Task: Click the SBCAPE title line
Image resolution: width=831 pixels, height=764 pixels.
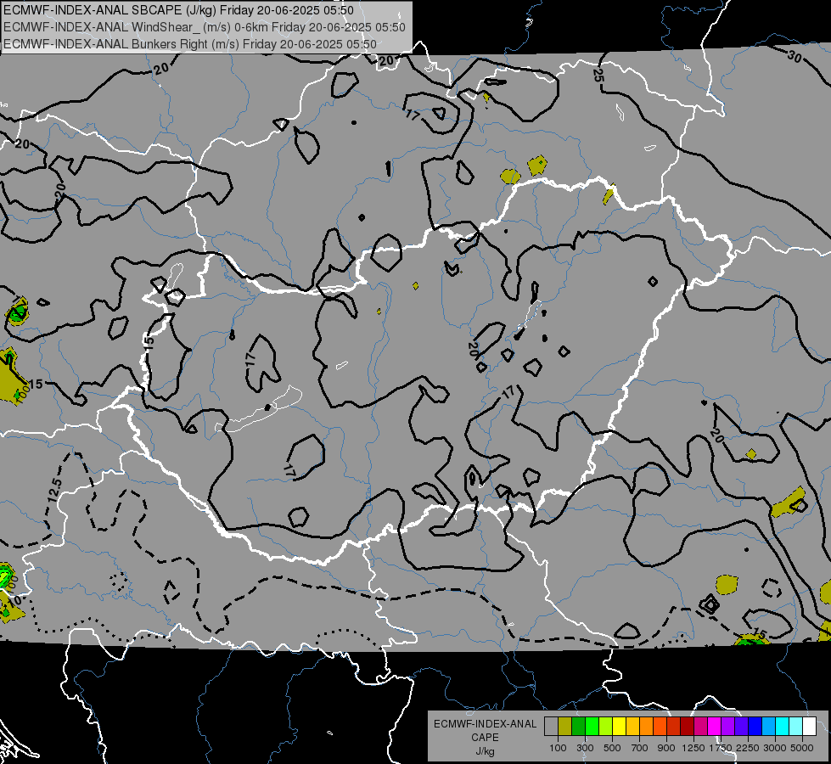Action: coord(178,10)
